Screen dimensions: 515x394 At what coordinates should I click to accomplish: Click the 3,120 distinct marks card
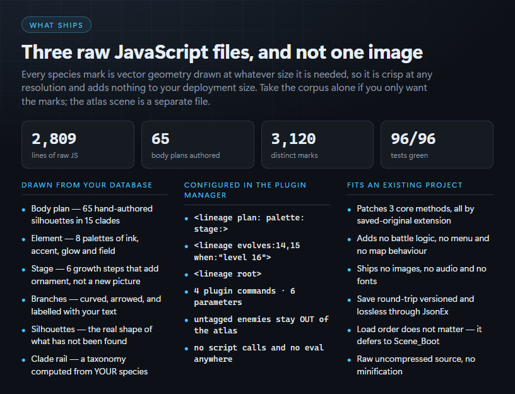(317, 145)
